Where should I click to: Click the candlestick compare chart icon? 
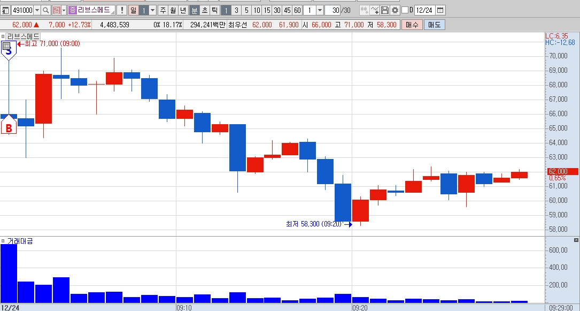pos(365,10)
